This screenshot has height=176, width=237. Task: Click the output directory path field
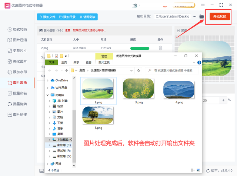(172, 16)
